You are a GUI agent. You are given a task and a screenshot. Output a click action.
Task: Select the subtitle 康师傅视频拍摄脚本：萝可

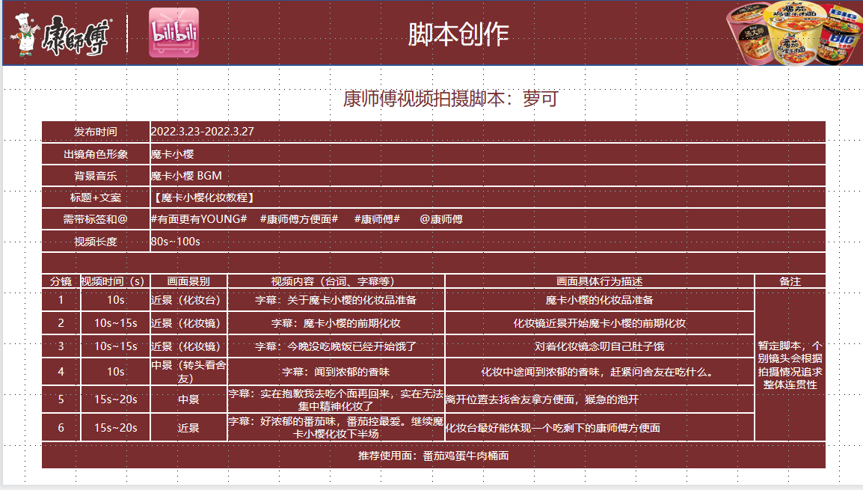tap(451, 99)
